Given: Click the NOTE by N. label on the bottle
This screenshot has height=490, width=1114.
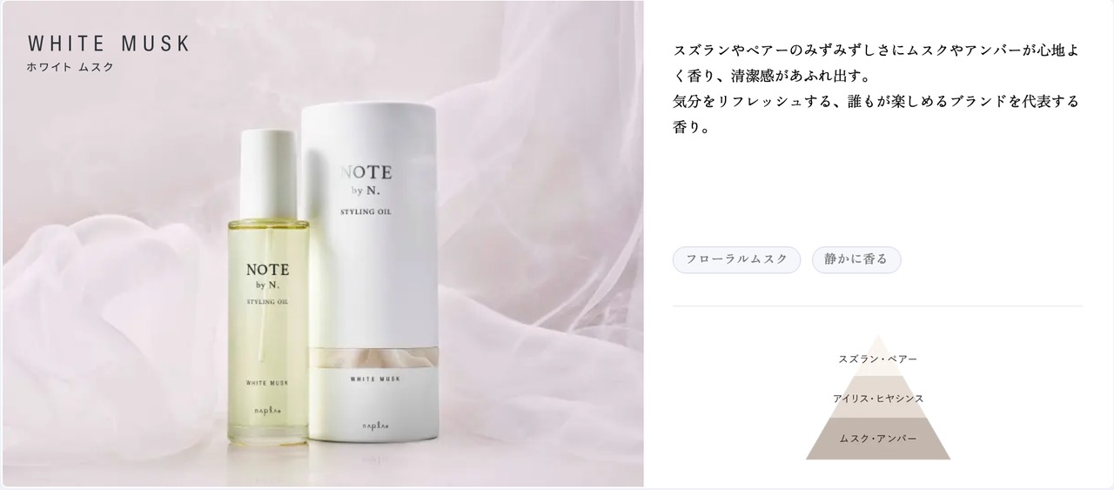Looking at the screenshot, I should point(267,276).
